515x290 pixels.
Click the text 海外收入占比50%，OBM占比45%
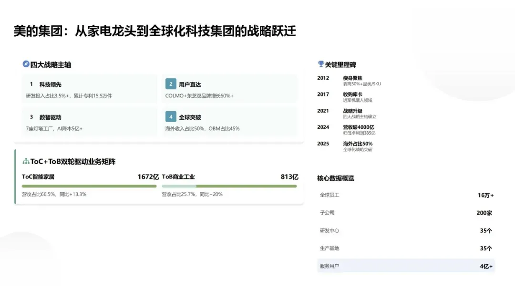click(202, 129)
